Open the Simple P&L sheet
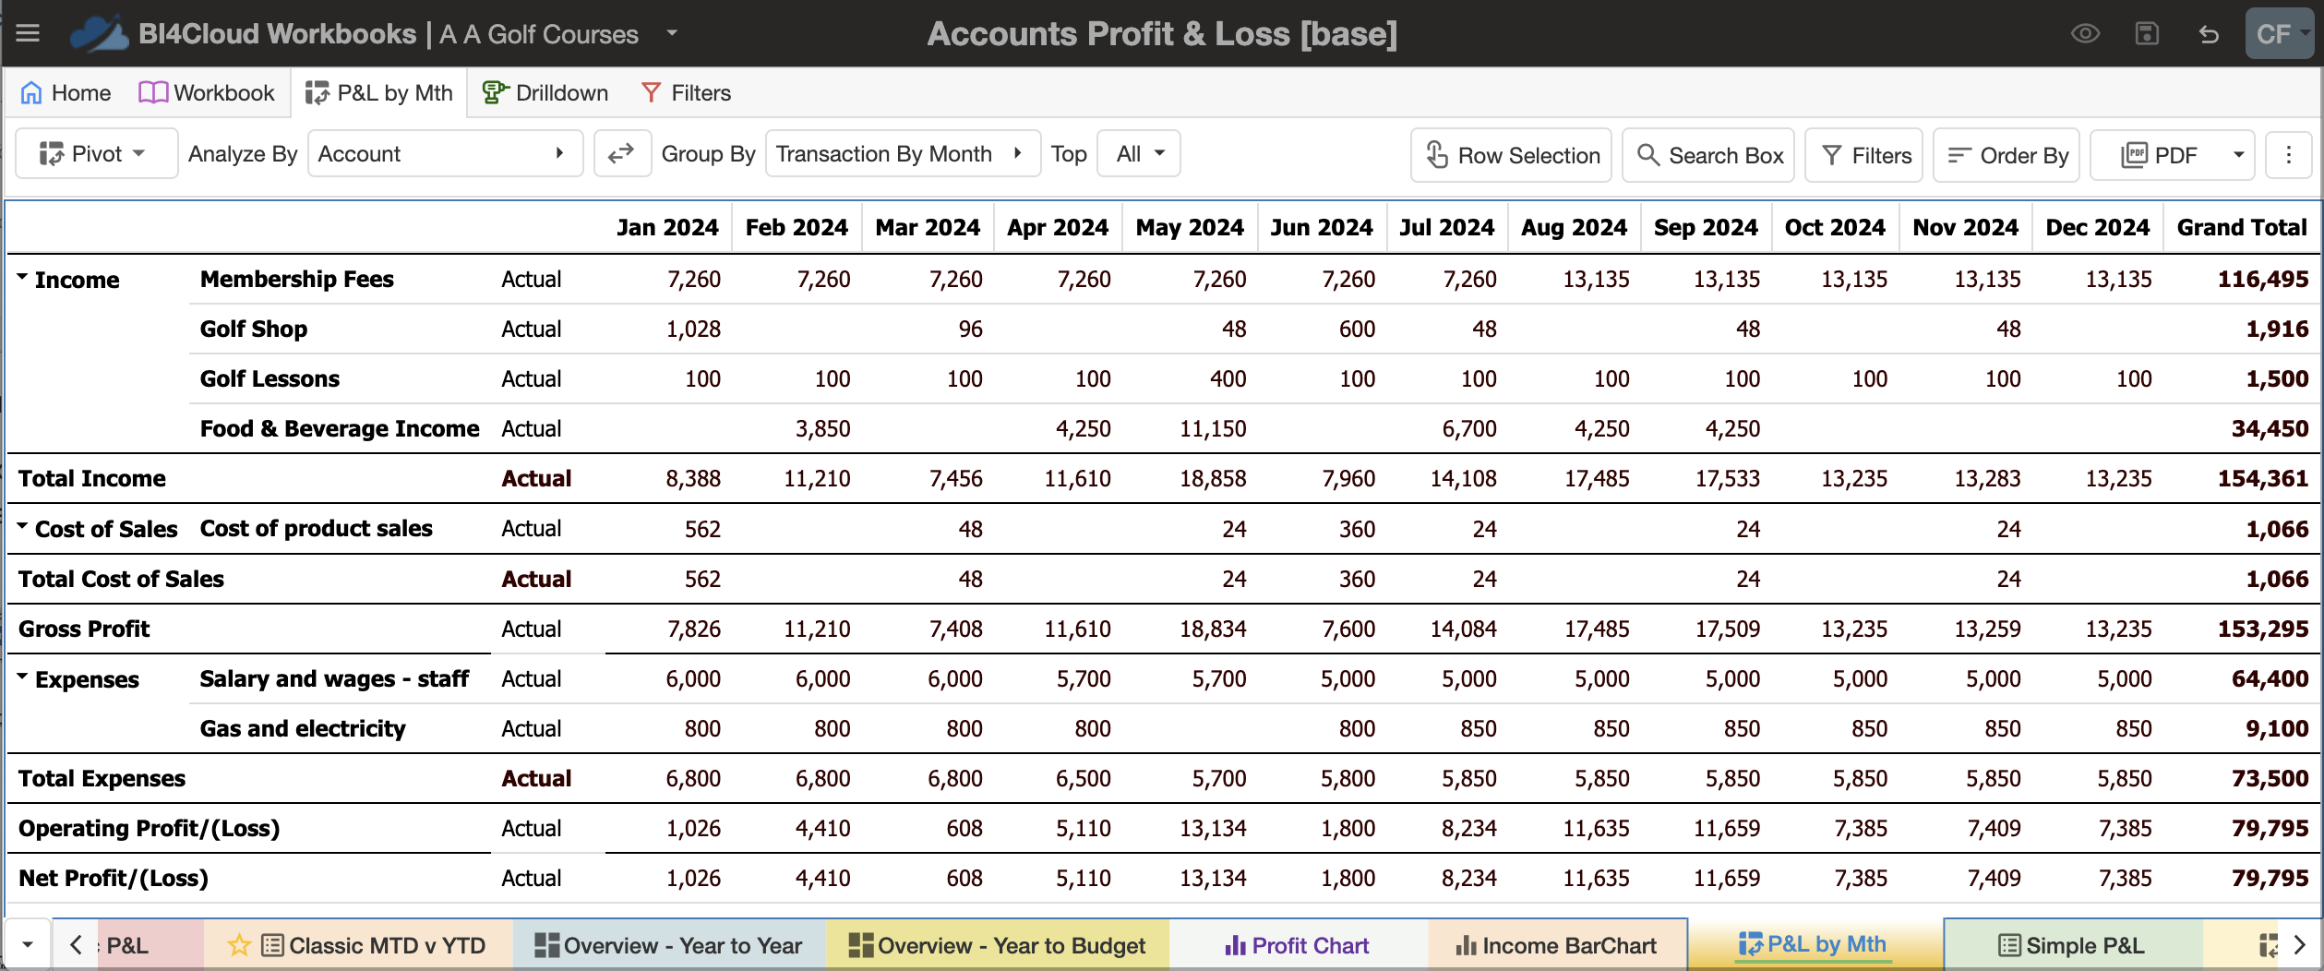2324x971 pixels. click(x=2072, y=946)
